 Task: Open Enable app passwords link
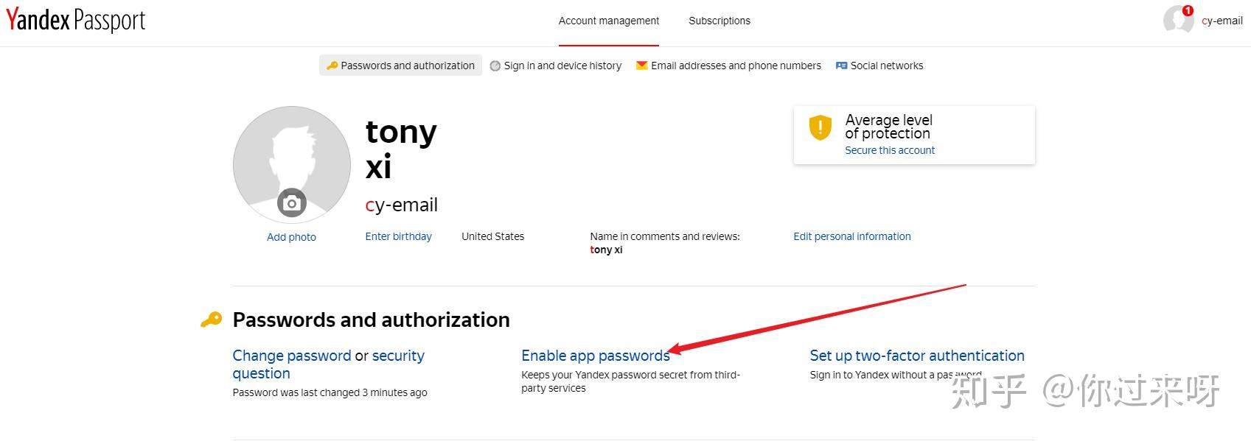point(596,356)
